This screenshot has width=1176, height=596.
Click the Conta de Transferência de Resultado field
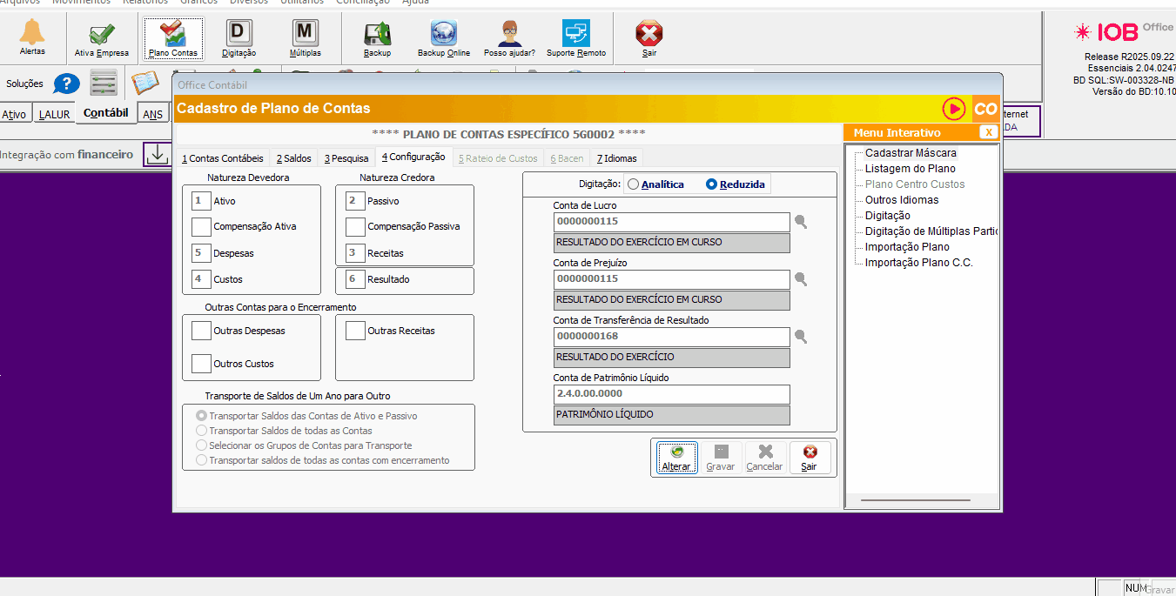[671, 337]
